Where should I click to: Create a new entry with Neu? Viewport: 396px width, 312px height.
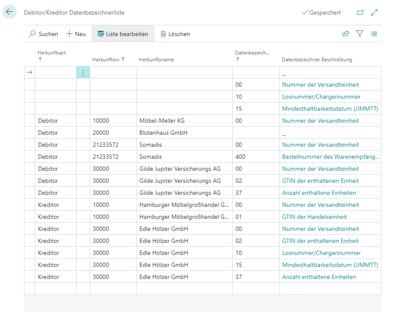point(76,34)
